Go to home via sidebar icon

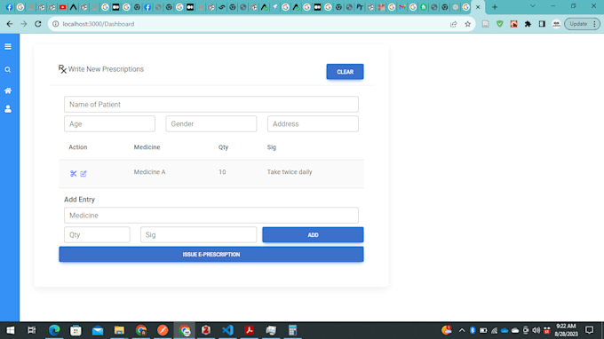tap(8, 91)
